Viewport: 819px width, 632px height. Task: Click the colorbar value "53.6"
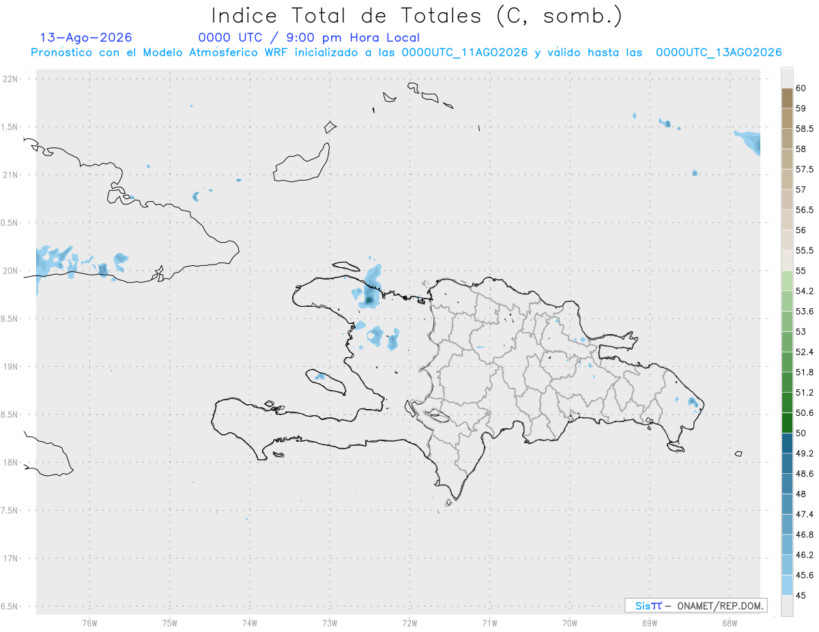point(805,312)
